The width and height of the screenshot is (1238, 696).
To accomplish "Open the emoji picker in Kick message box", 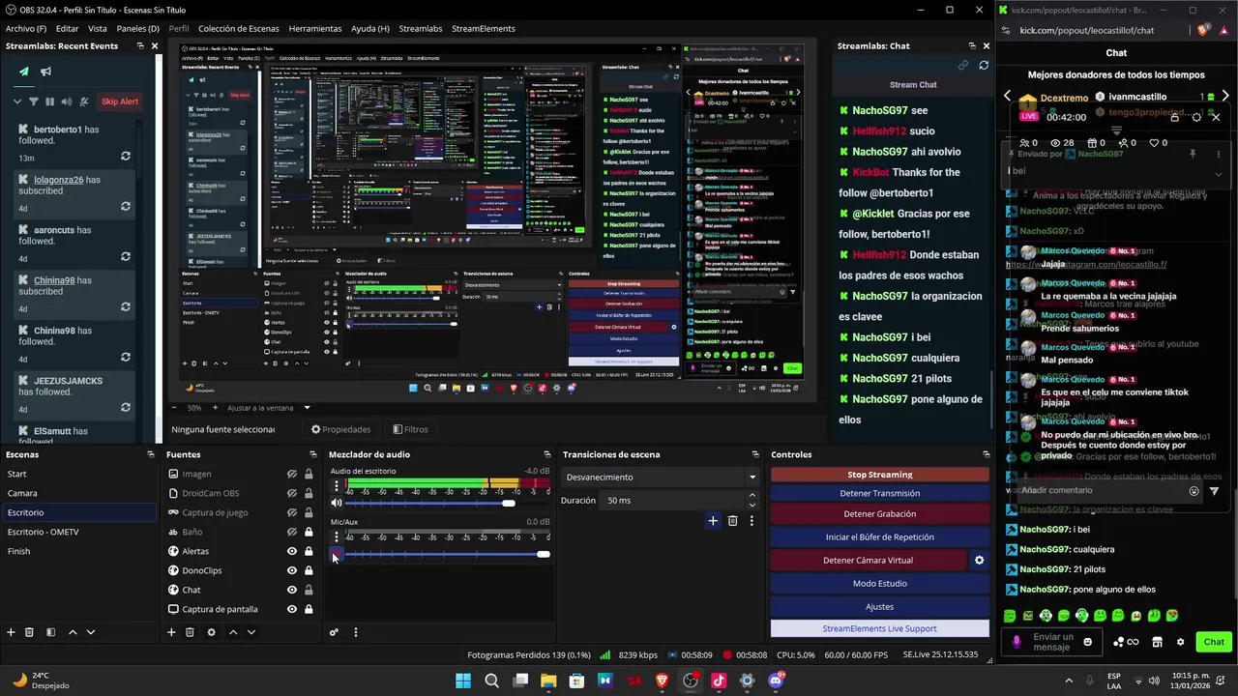I will pos(1088,642).
